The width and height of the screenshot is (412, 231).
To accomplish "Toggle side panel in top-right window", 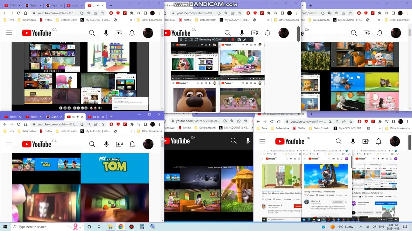I will 393,13.
